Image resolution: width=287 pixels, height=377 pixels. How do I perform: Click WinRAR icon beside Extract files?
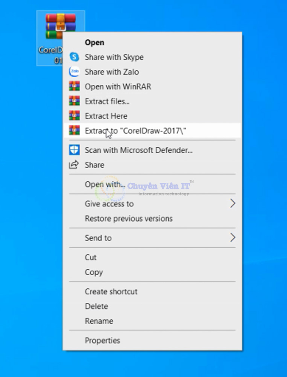(x=74, y=101)
